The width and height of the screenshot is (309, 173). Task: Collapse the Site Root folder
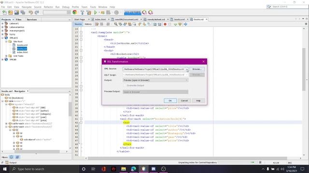(x=6, y=42)
